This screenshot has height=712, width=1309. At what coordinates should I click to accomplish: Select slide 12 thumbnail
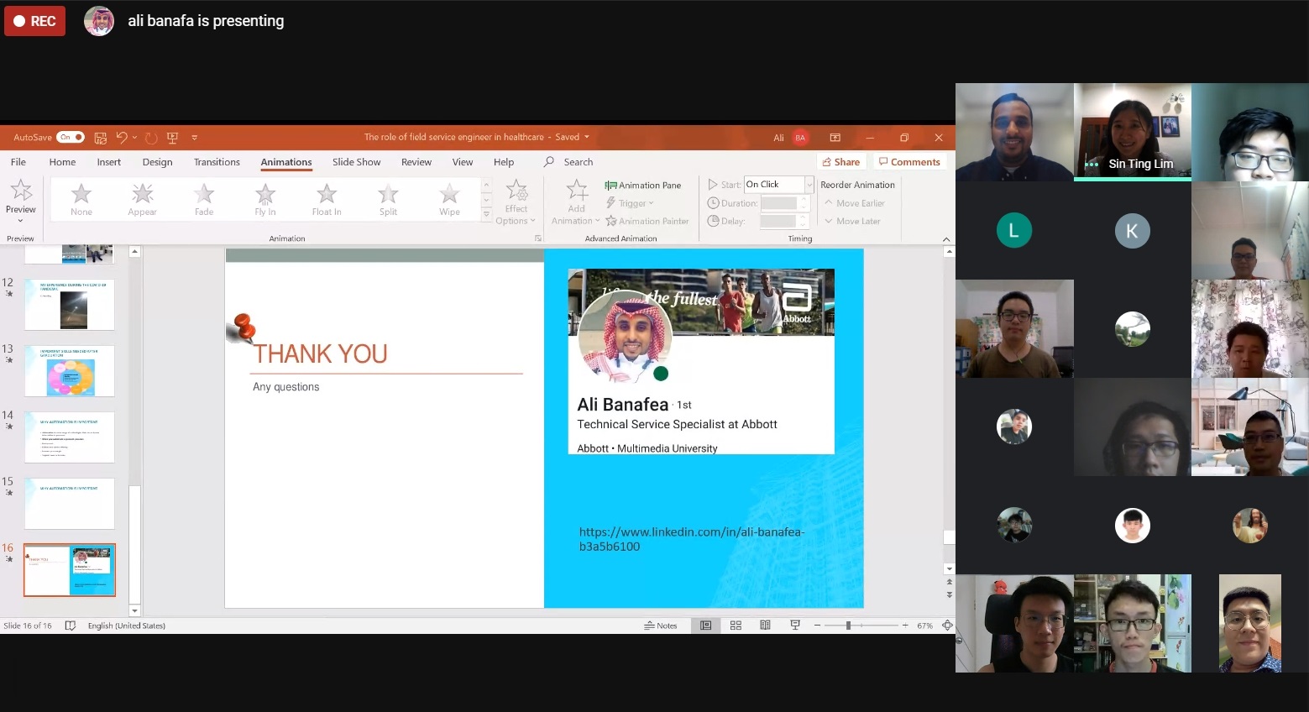70,305
